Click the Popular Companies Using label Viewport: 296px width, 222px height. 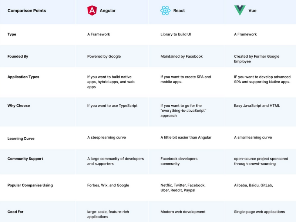[x=30, y=185]
